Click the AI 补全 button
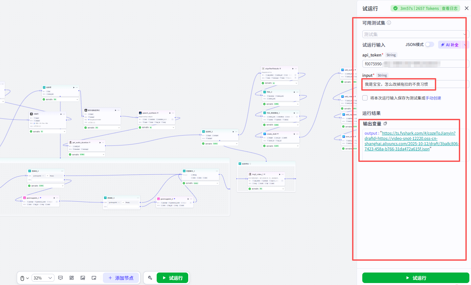The image size is (471, 285). coord(450,45)
